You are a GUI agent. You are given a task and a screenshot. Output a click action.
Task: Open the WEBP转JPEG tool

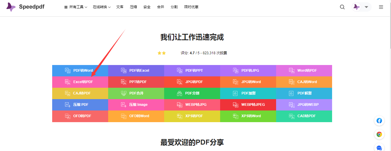(x=248, y=105)
